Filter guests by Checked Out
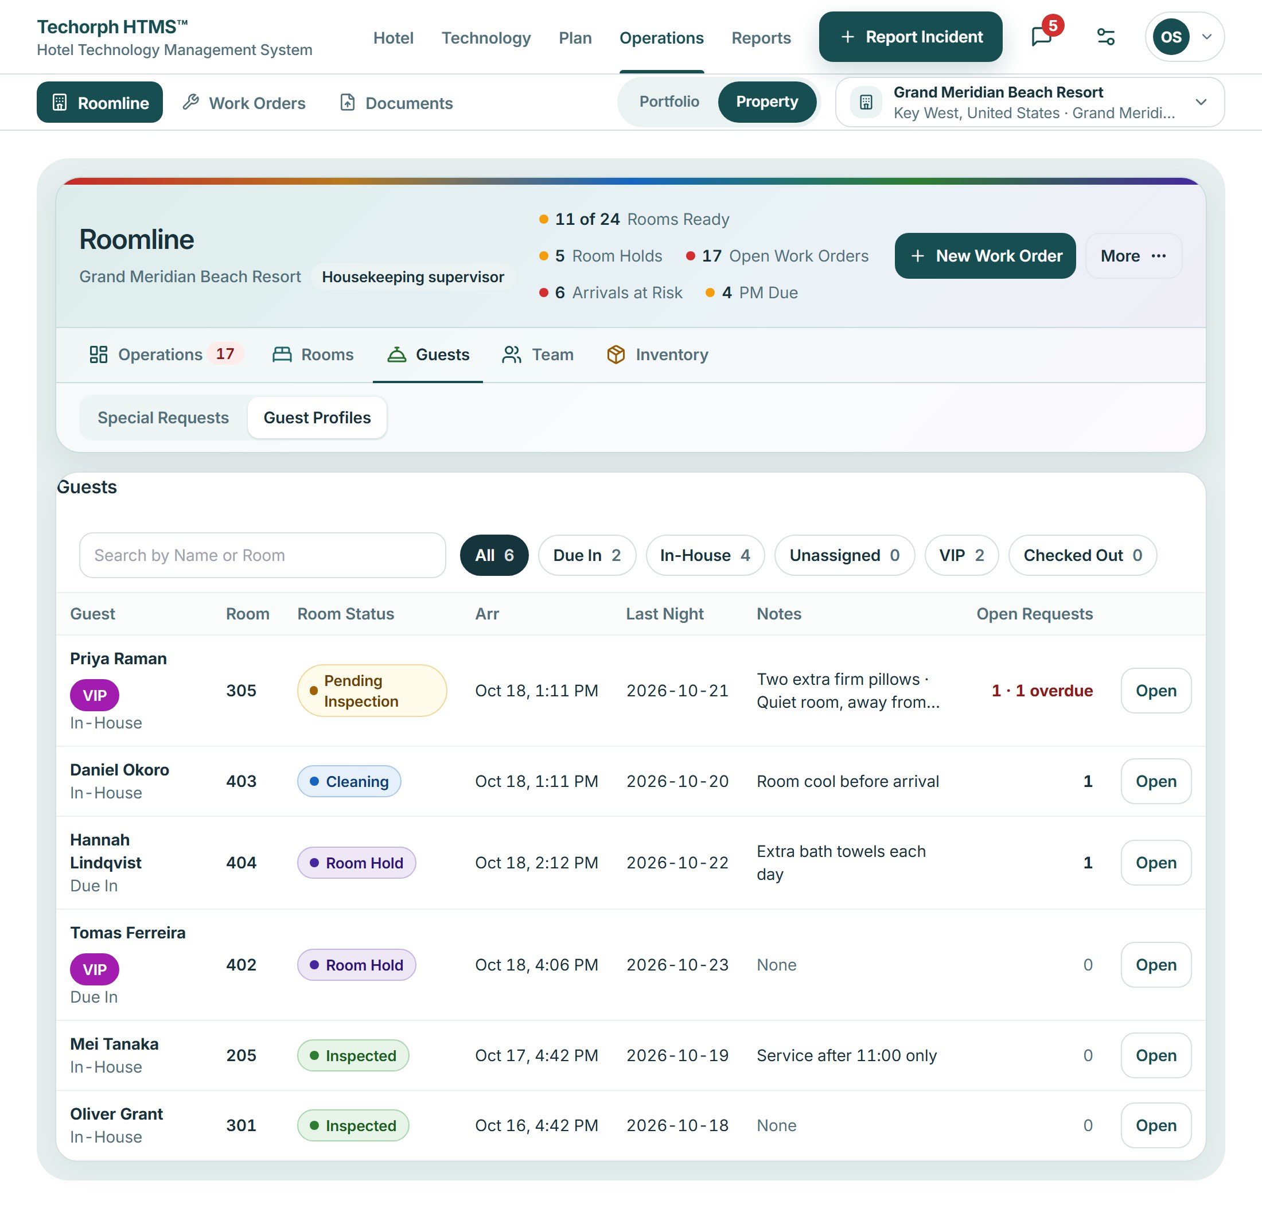Viewport: 1262px width, 1216px height. (x=1082, y=555)
